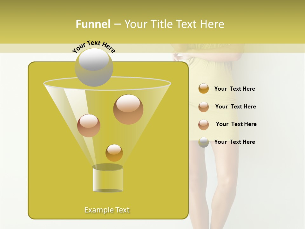Select the glass cylinder below the funnel
This screenshot has height=229, width=305.
[108, 180]
